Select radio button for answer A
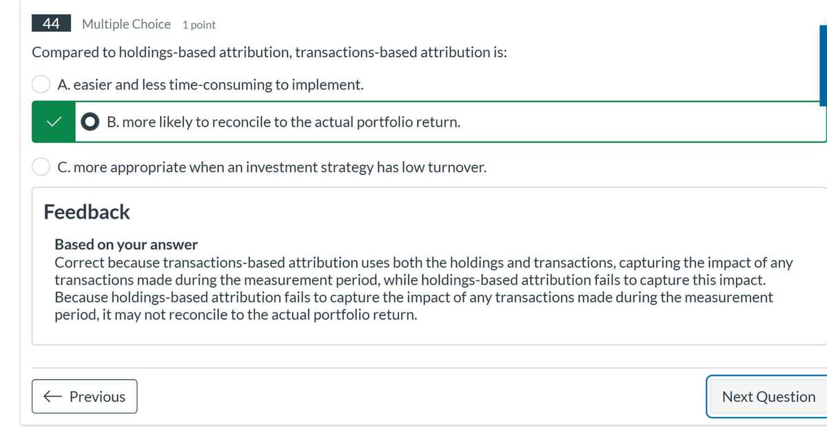 click(x=41, y=85)
